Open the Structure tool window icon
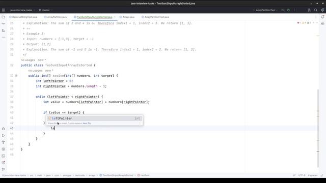Screen dimensions: 326x183 click(x=4, y=30)
